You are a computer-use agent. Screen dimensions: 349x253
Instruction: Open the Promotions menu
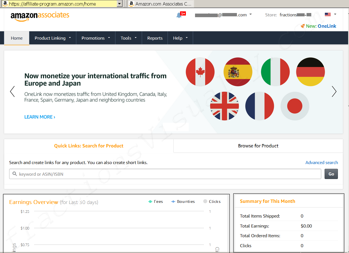(96, 38)
